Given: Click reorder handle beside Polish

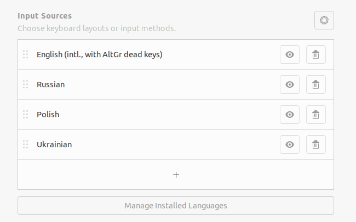Looking at the screenshot, I should (25, 115).
